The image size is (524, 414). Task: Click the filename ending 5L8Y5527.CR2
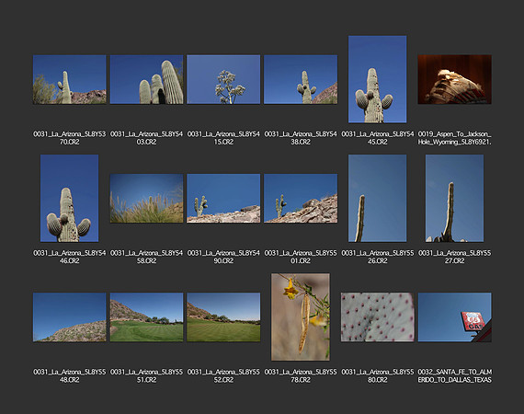tap(454, 257)
